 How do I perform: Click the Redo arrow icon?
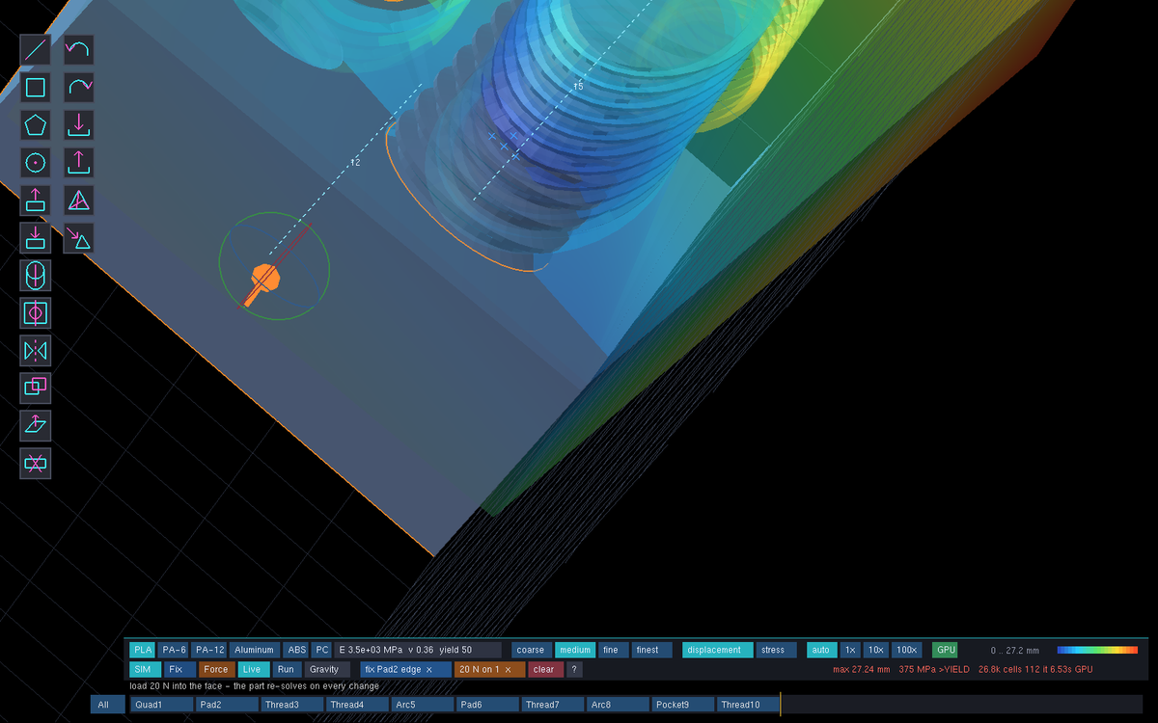pyautogui.click(x=79, y=88)
